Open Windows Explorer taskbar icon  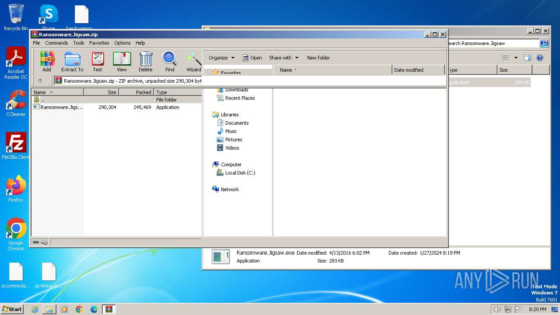pos(49,309)
